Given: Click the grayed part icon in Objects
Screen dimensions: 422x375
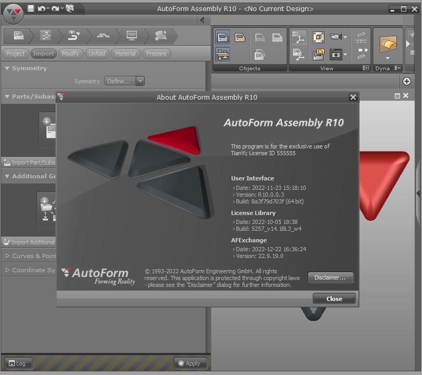Looking at the screenshot, I should pos(259,37).
